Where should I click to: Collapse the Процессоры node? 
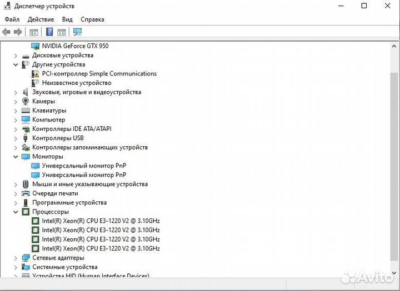tap(16, 212)
